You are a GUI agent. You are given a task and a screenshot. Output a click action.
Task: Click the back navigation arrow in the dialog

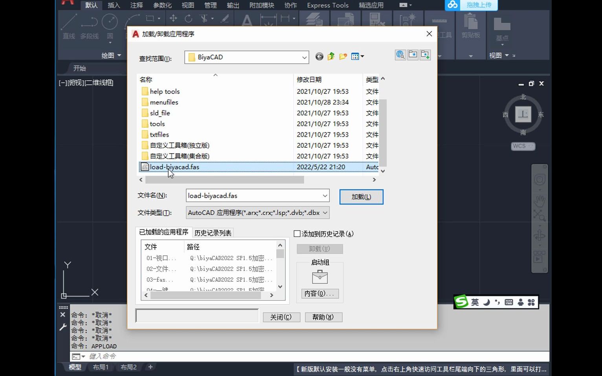pyautogui.click(x=319, y=57)
